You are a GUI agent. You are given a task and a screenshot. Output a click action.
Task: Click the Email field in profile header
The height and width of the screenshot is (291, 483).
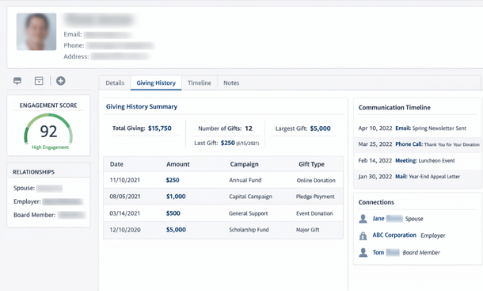pyautogui.click(x=98, y=34)
